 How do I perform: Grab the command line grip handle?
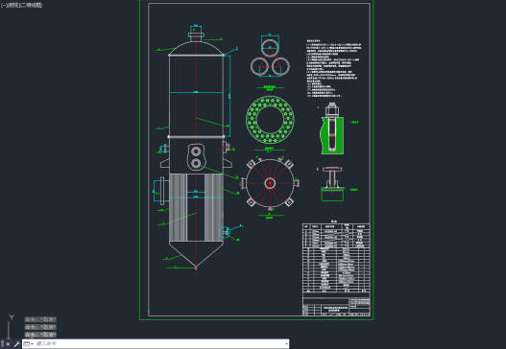(2, 344)
